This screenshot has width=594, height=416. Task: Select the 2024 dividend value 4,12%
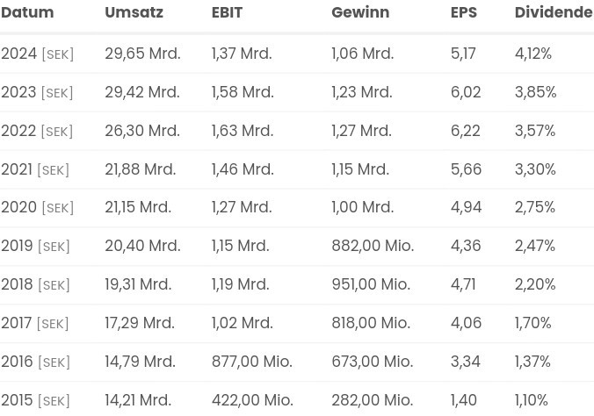coord(533,54)
